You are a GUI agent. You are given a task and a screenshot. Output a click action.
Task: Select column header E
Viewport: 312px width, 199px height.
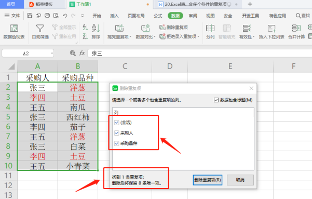tap(230, 66)
